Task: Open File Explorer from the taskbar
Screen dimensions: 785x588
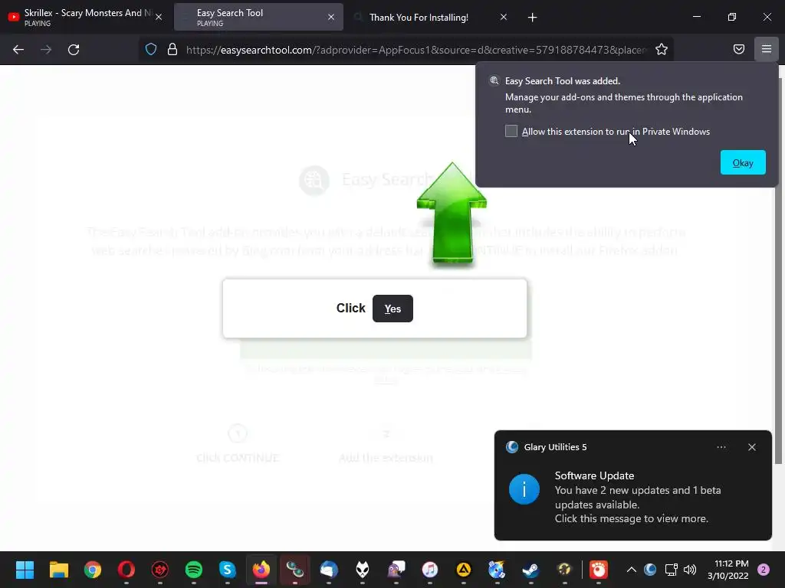Action: tap(58, 570)
